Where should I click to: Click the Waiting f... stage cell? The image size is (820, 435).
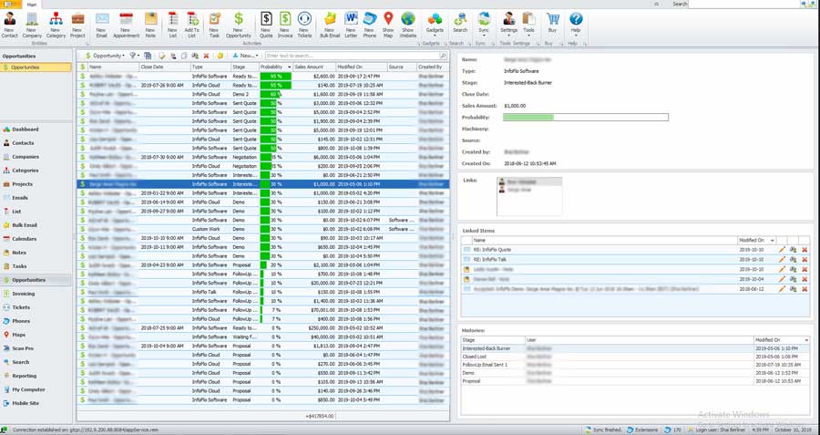(x=245, y=337)
